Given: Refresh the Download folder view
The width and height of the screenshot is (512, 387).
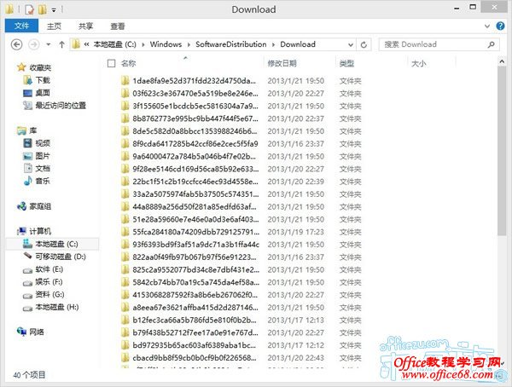Looking at the screenshot, I should 364,44.
